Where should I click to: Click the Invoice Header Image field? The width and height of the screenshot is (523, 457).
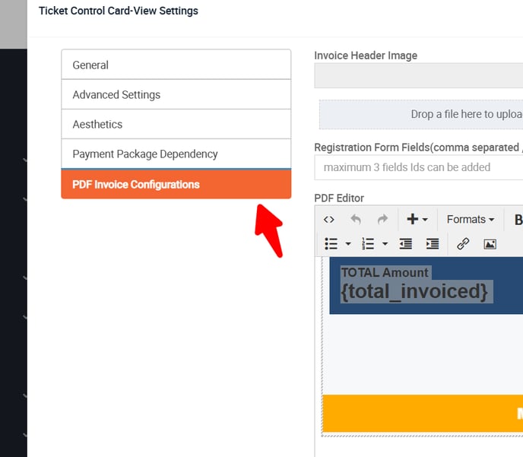pyautogui.click(x=419, y=76)
